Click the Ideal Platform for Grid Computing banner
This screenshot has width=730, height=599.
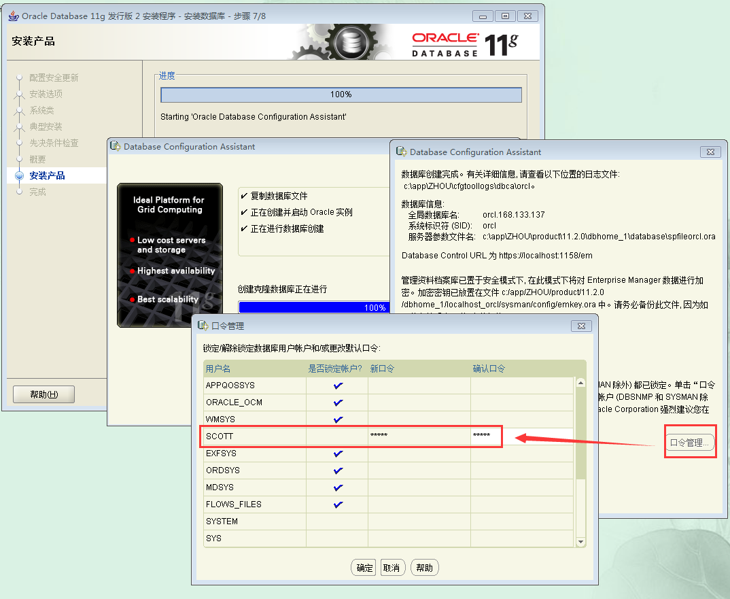pos(170,255)
